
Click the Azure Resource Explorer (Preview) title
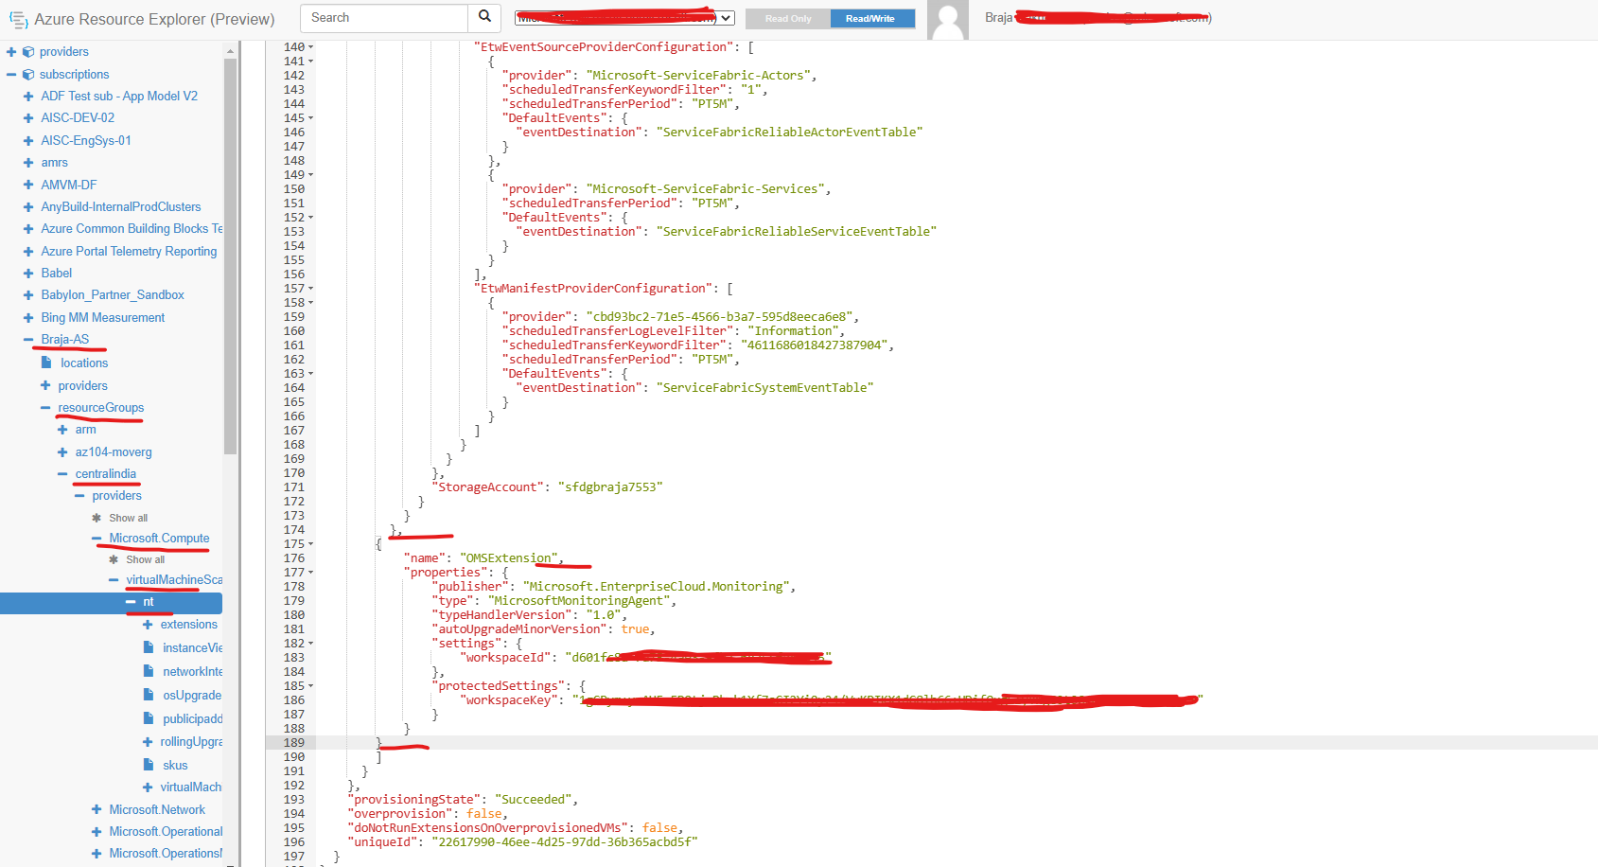tap(154, 19)
